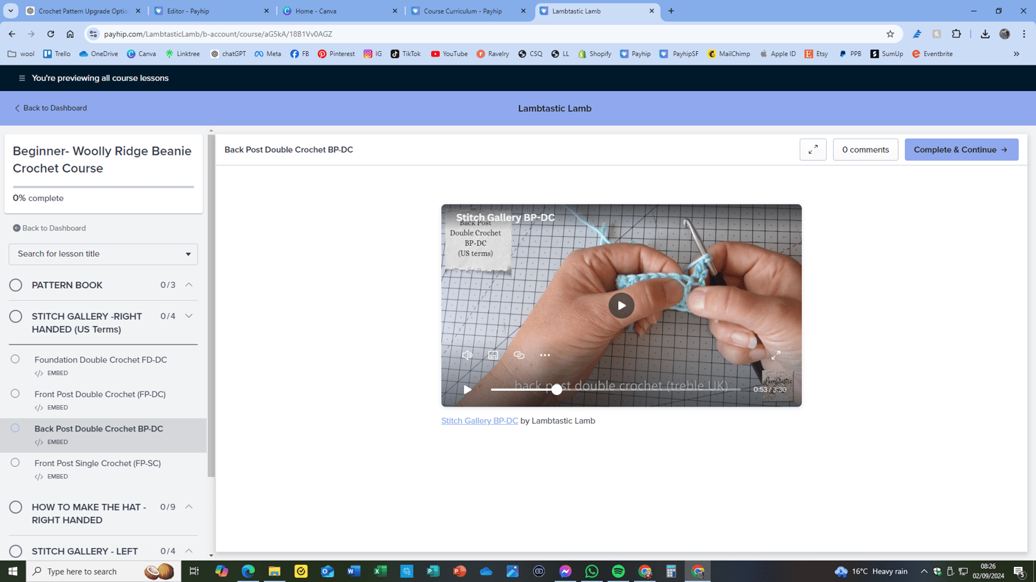Toggle the STITCH GALLERY -RIGHT HANDED section circle

16,316
